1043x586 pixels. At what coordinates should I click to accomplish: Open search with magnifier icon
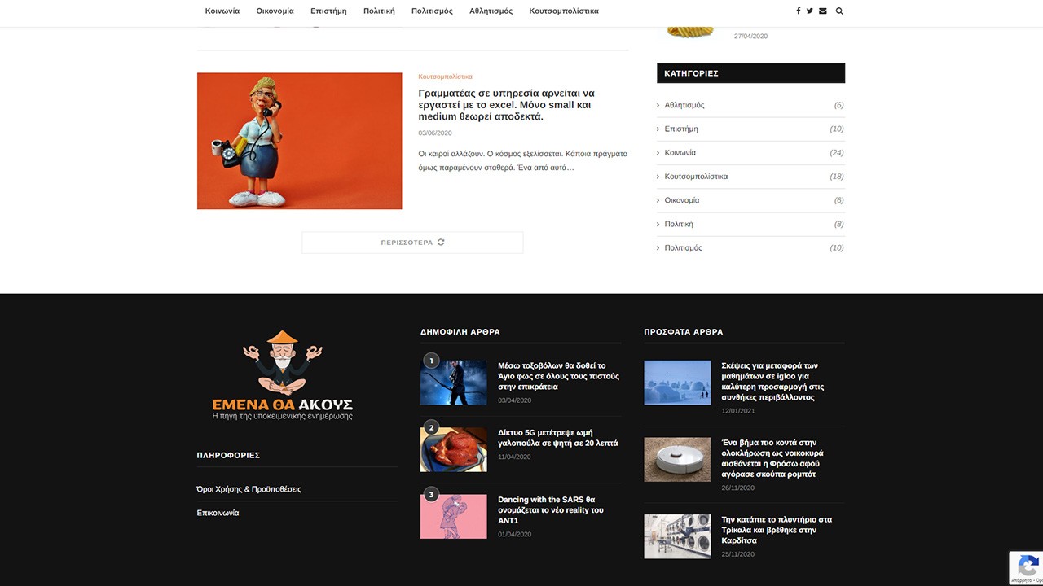839,11
